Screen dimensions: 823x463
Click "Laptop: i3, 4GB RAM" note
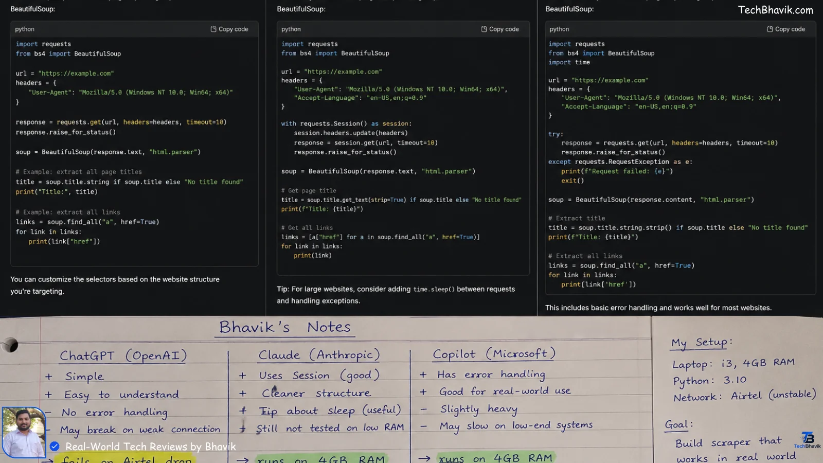(x=733, y=363)
